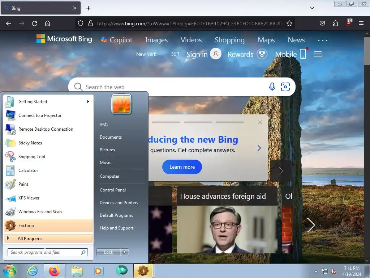Close the Bing tab

pyautogui.click(x=74, y=8)
